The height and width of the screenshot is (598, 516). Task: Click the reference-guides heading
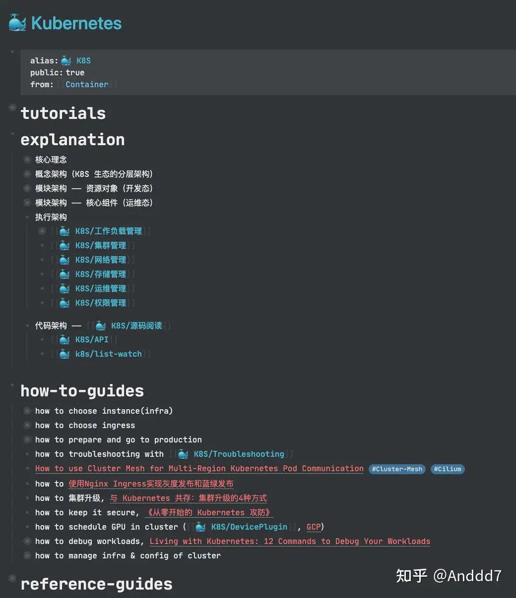96,585
